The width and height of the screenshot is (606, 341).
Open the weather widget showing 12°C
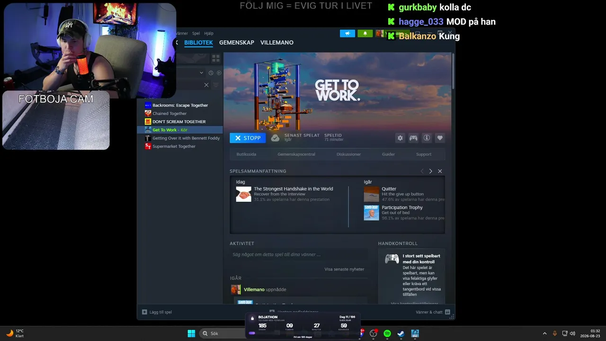coord(15,333)
